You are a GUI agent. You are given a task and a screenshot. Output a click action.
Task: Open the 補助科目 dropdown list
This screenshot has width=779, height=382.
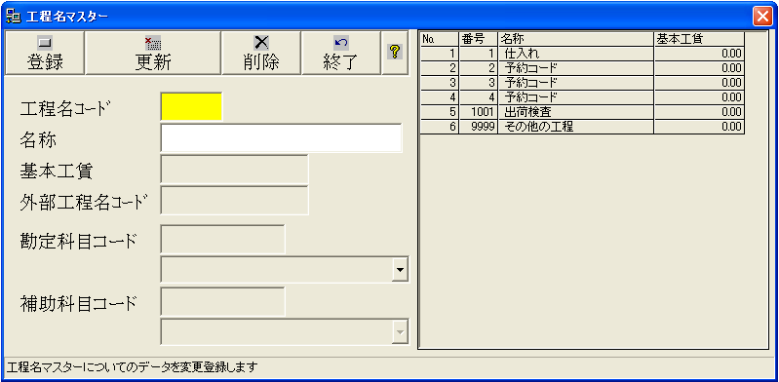point(400,332)
